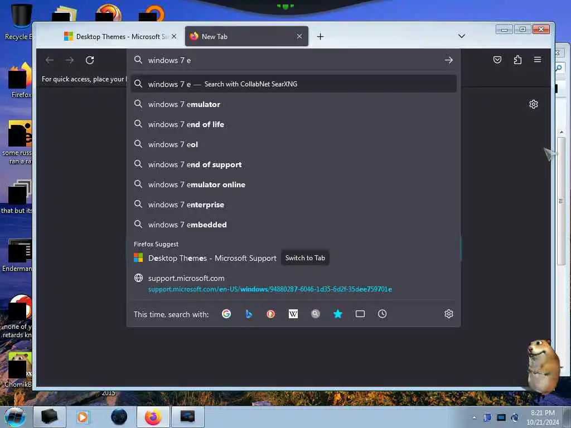Click the Switch to Tab button
This screenshot has height=428, width=571.
tap(305, 258)
